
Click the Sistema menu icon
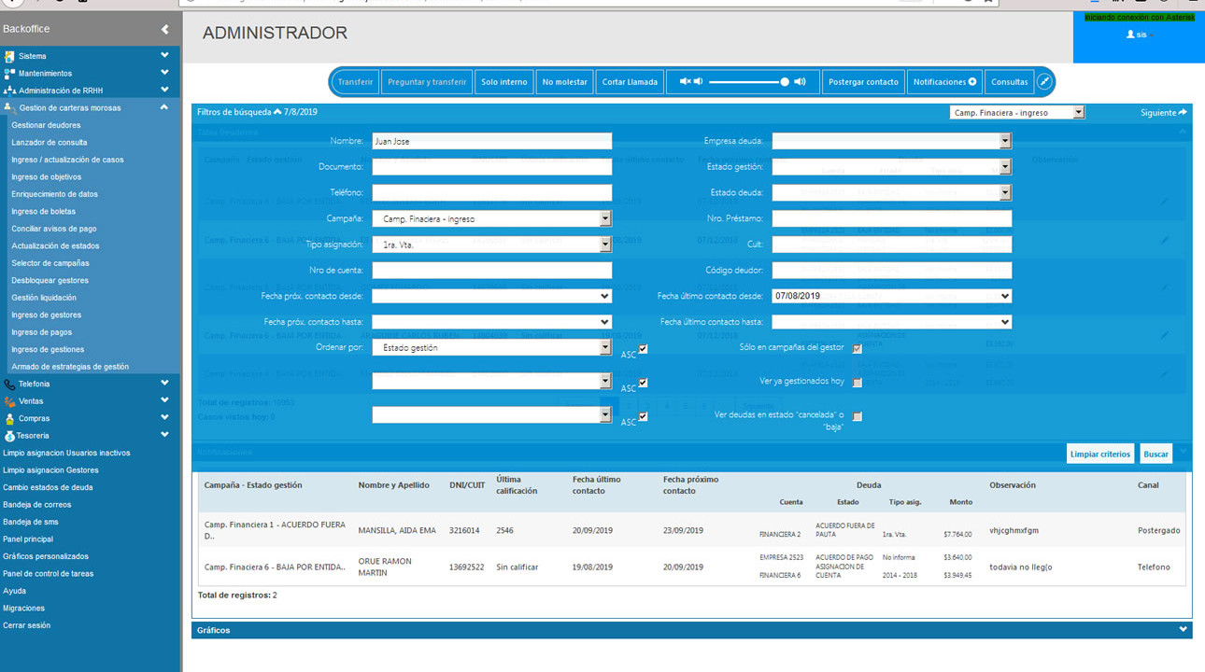pos(9,56)
